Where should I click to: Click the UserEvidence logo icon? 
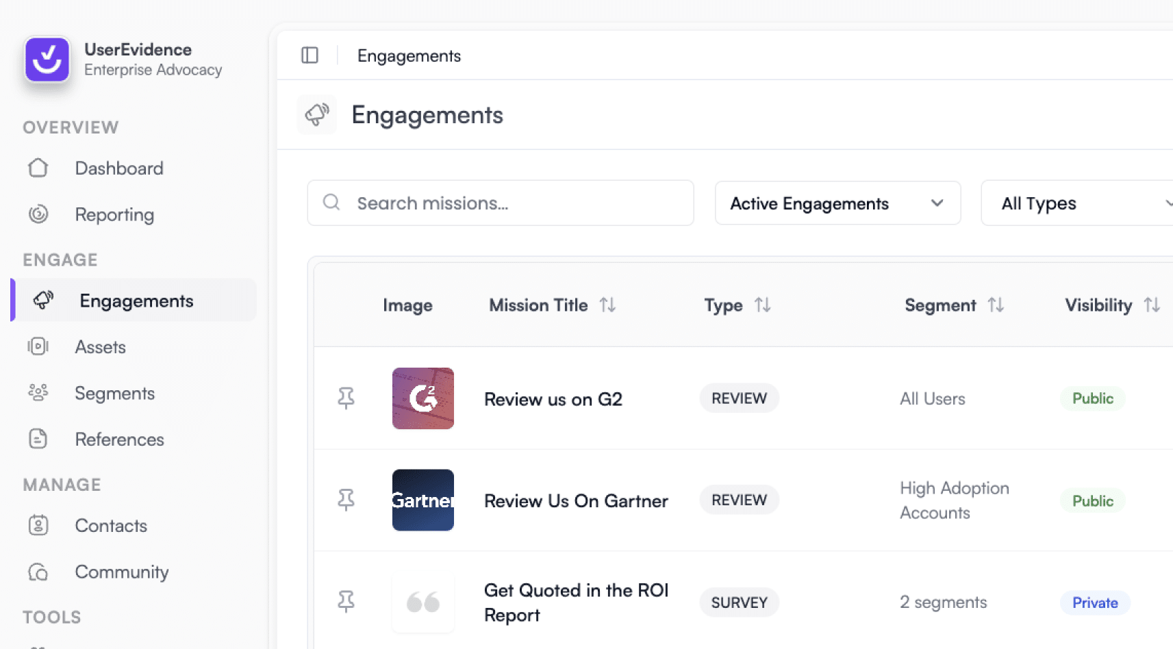click(x=47, y=60)
